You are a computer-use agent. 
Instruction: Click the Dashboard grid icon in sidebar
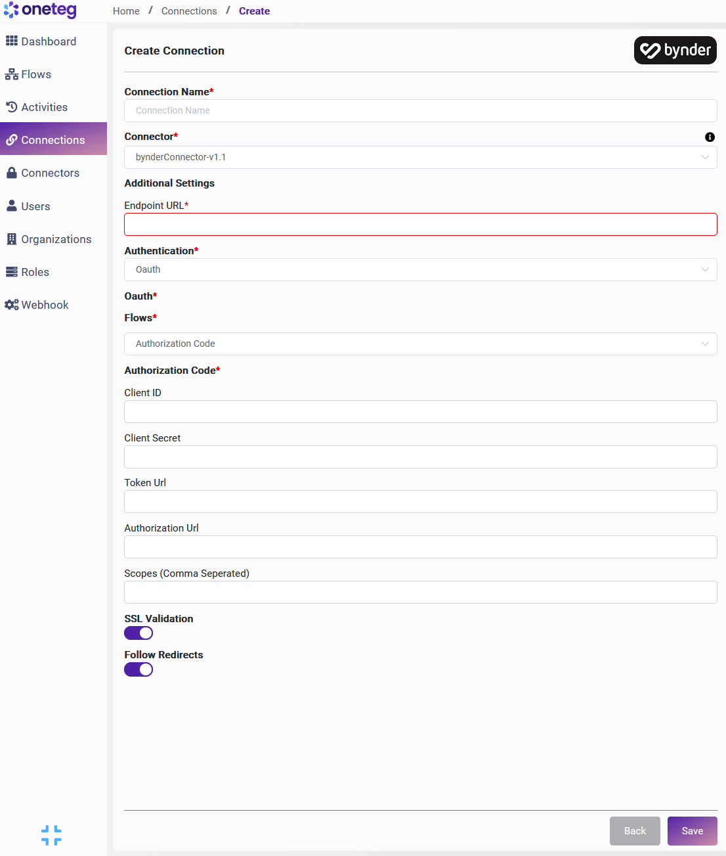pyautogui.click(x=11, y=41)
